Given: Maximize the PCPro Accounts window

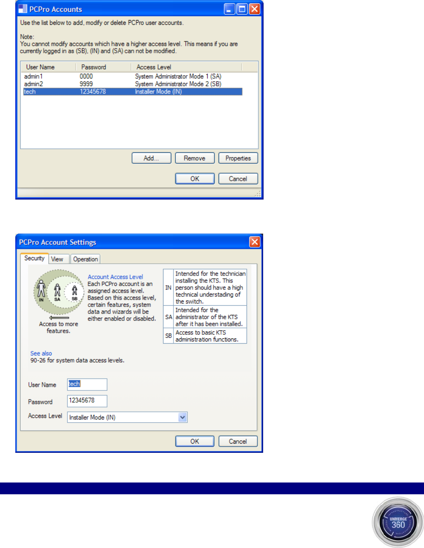Looking at the screenshot, I should coord(242,9).
